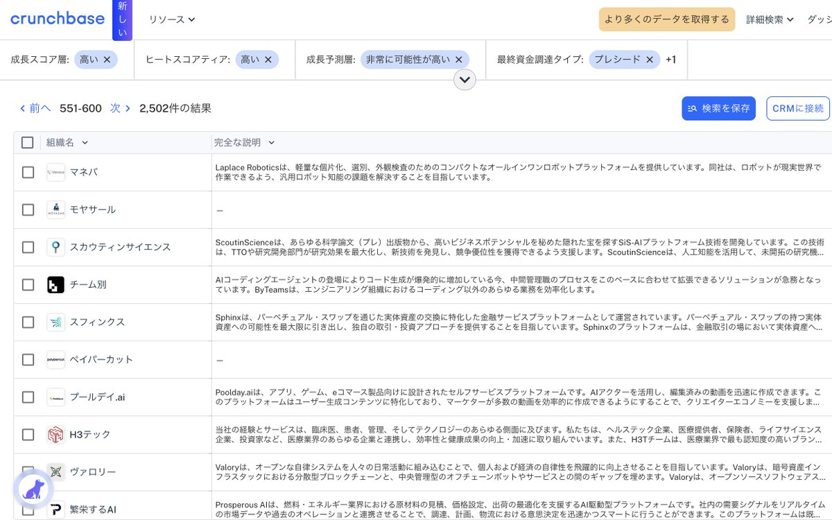The width and height of the screenshot is (832, 520).
Task: Select the マネバ row checkbox
Action: tap(28, 172)
